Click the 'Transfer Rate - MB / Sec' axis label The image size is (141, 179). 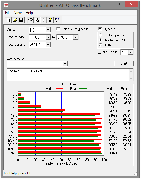(x=60, y=163)
